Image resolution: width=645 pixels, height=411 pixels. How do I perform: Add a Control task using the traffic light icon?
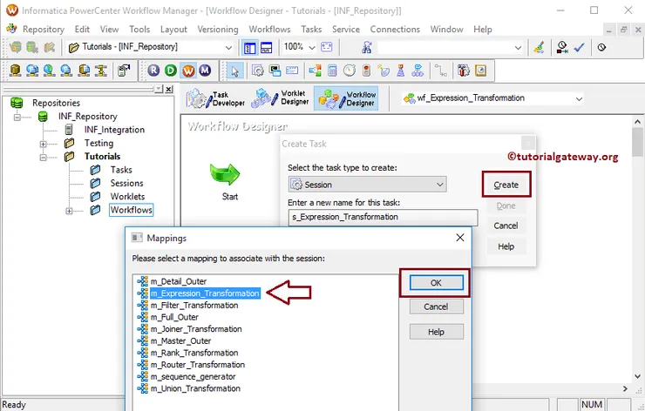point(366,71)
